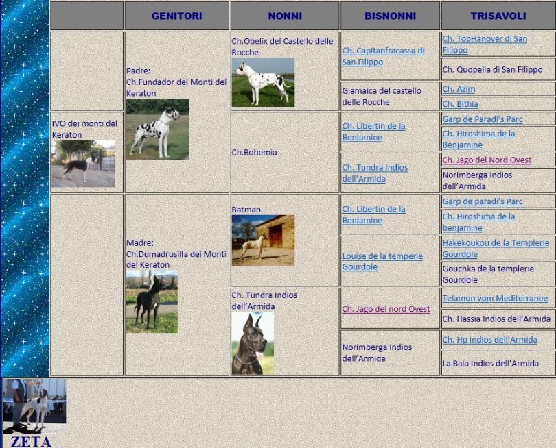Click the 'IVO dei monti del Keraton' name
The image size is (556, 448).
coord(84,129)
